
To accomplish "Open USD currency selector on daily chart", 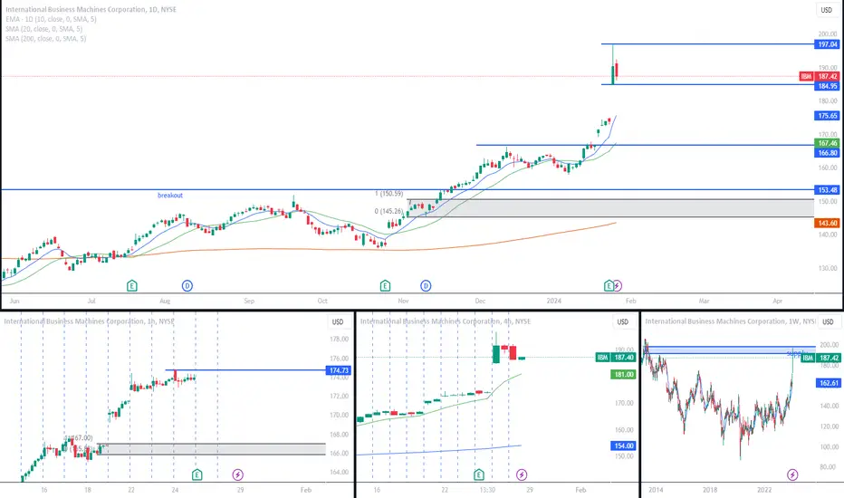I will pos(826,10).
